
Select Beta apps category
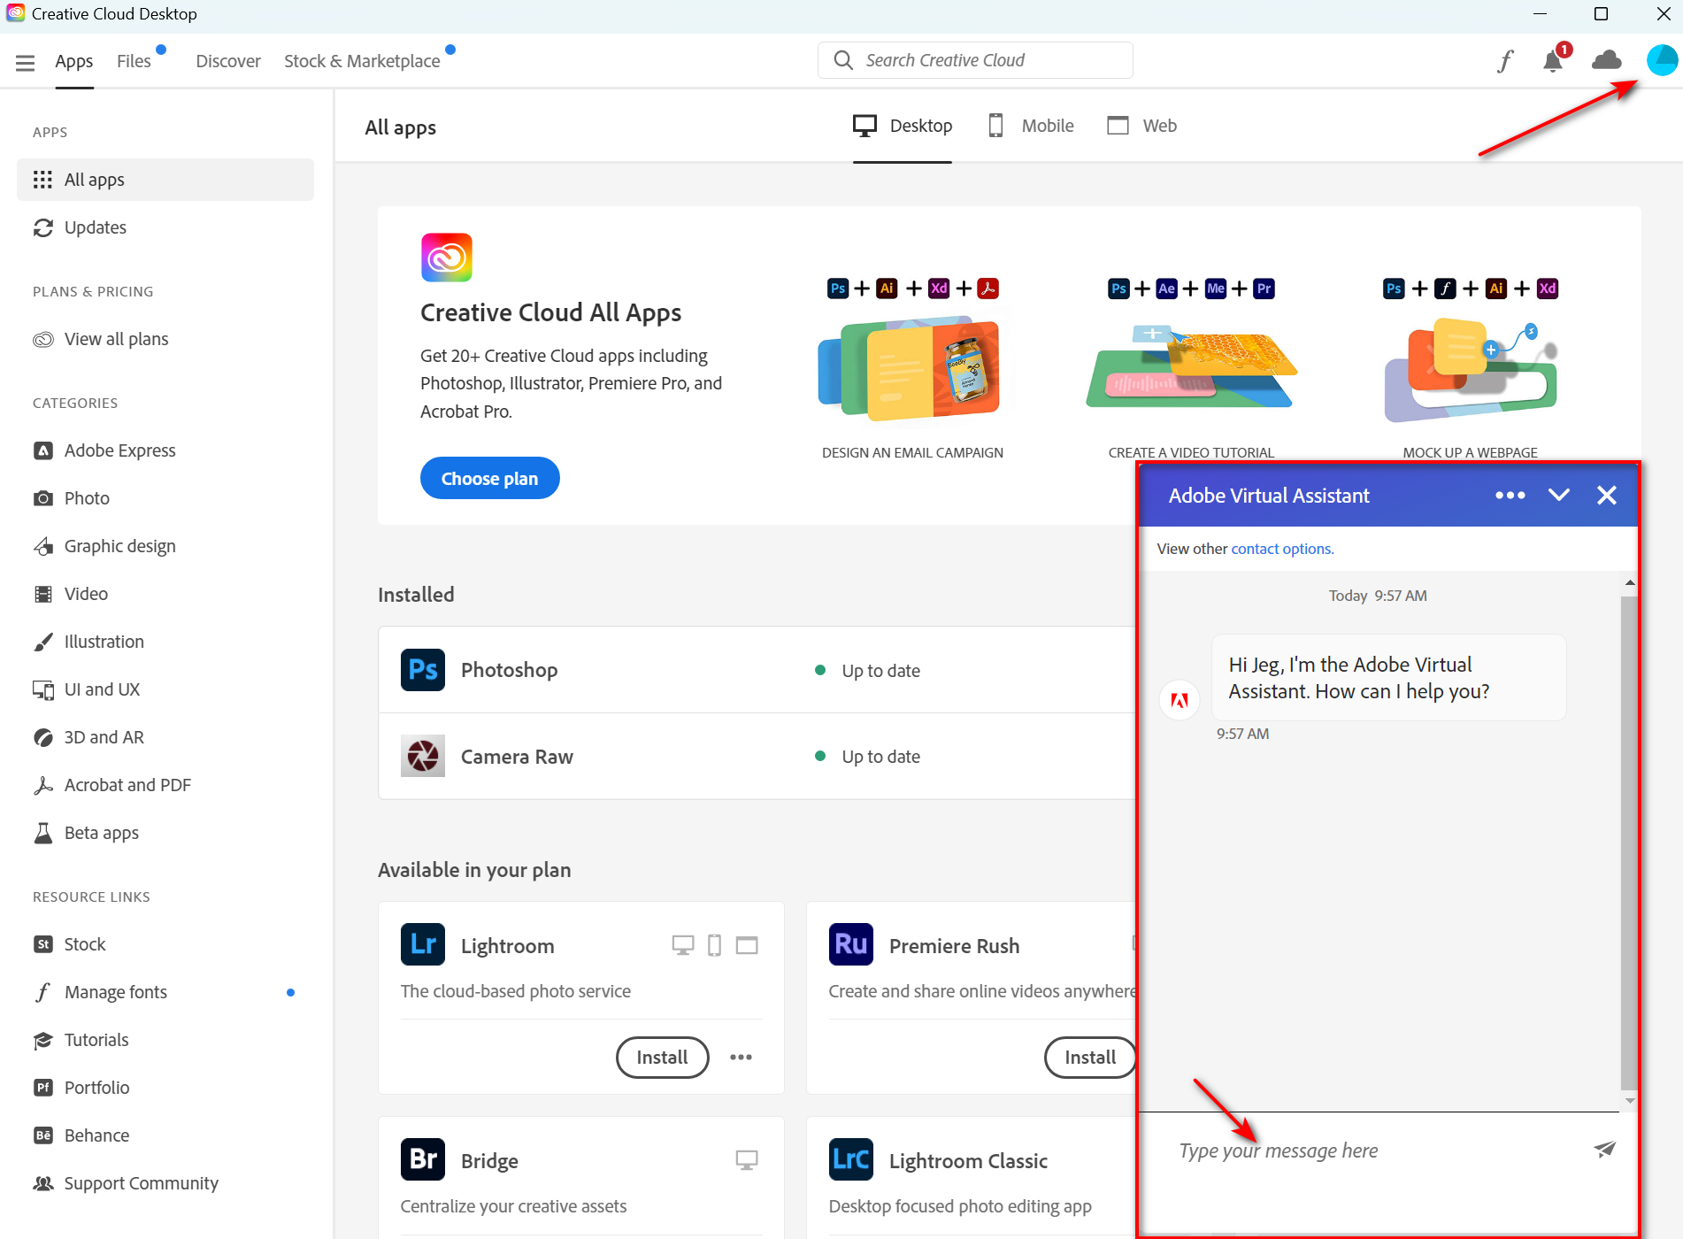[165, 833]
